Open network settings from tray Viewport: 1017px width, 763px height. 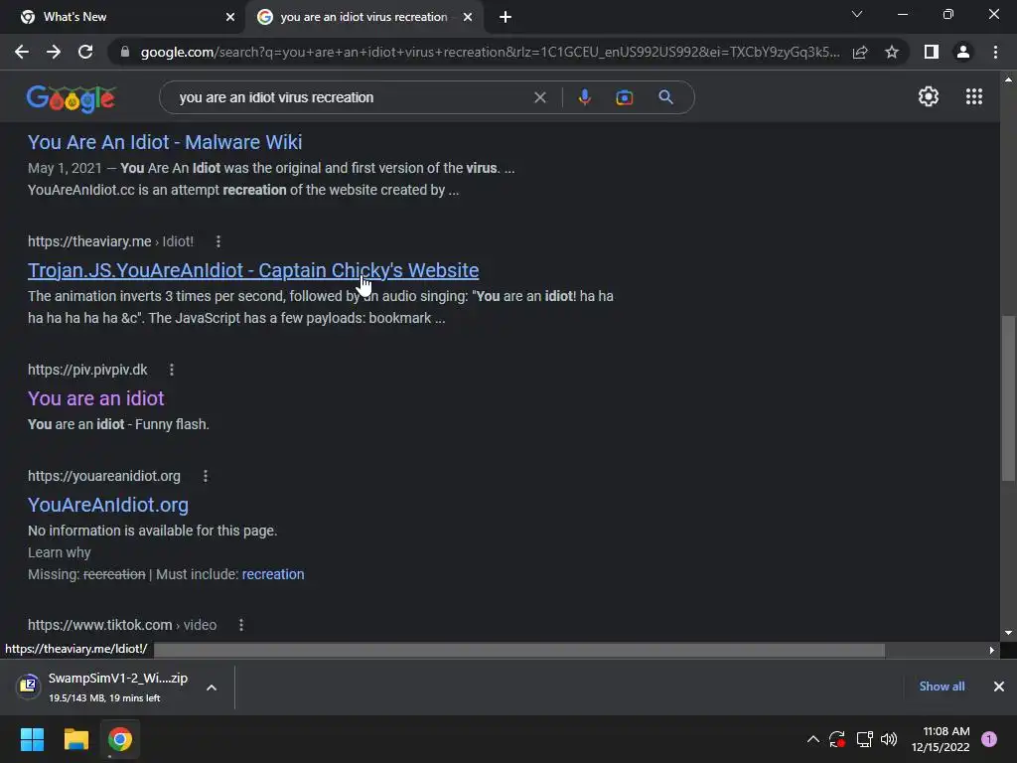(864, 739)
